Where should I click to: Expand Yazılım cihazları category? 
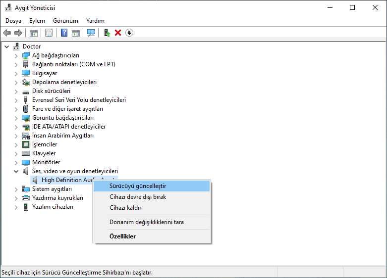click(x=16, y=207)
